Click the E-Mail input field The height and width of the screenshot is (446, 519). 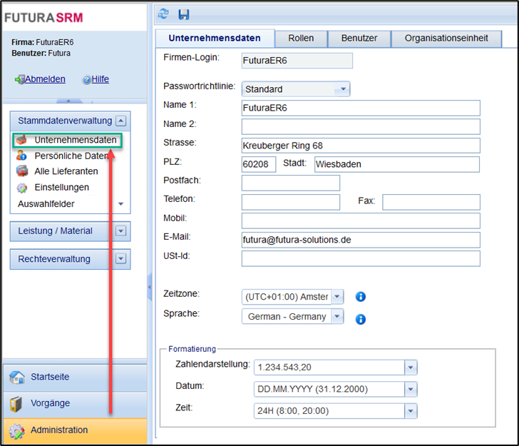tap(361, 240)
